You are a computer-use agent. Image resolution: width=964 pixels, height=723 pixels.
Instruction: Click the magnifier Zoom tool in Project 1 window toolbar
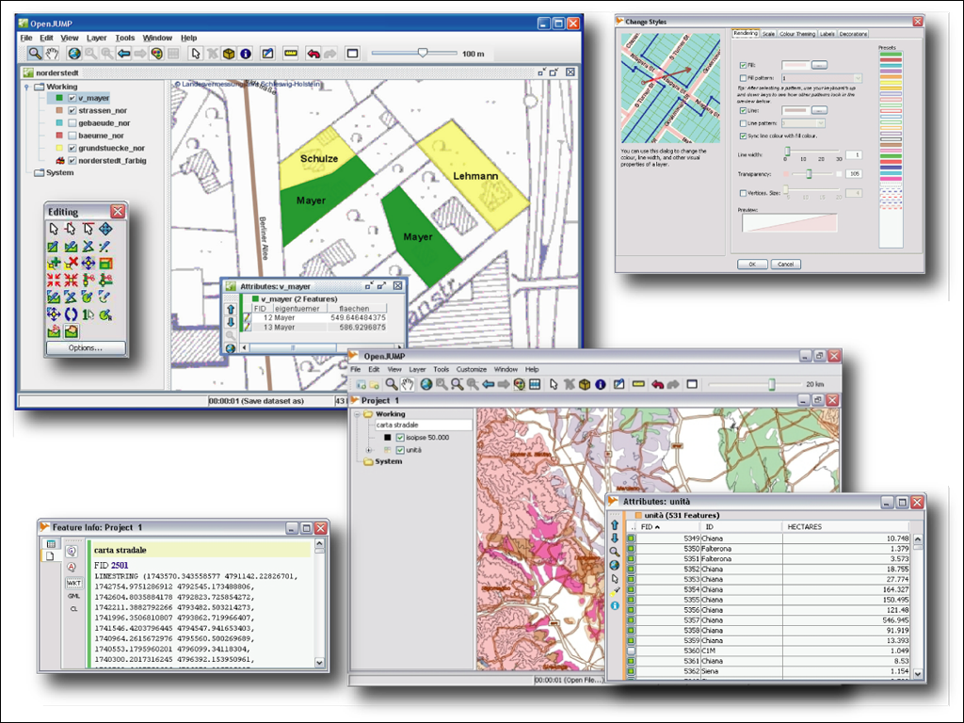(391, 384)
